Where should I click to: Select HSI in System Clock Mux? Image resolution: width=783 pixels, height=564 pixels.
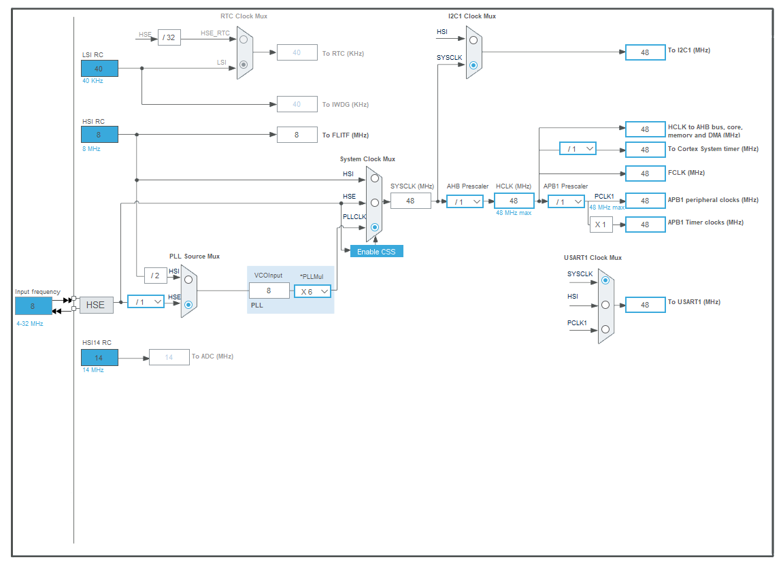tap(374, 178)
